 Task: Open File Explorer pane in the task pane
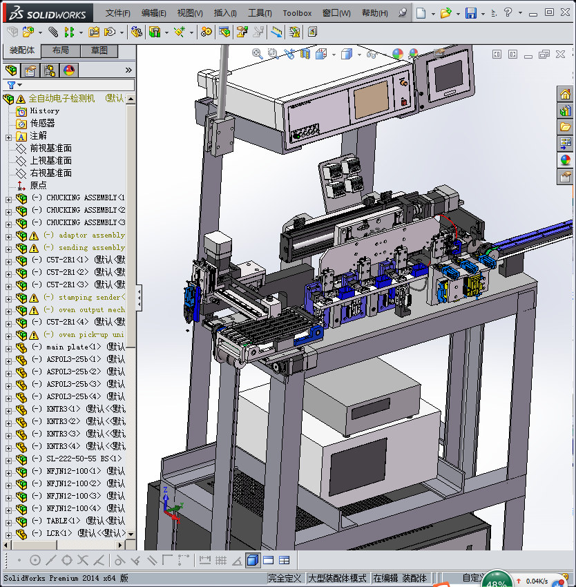[x=565, y=127]
